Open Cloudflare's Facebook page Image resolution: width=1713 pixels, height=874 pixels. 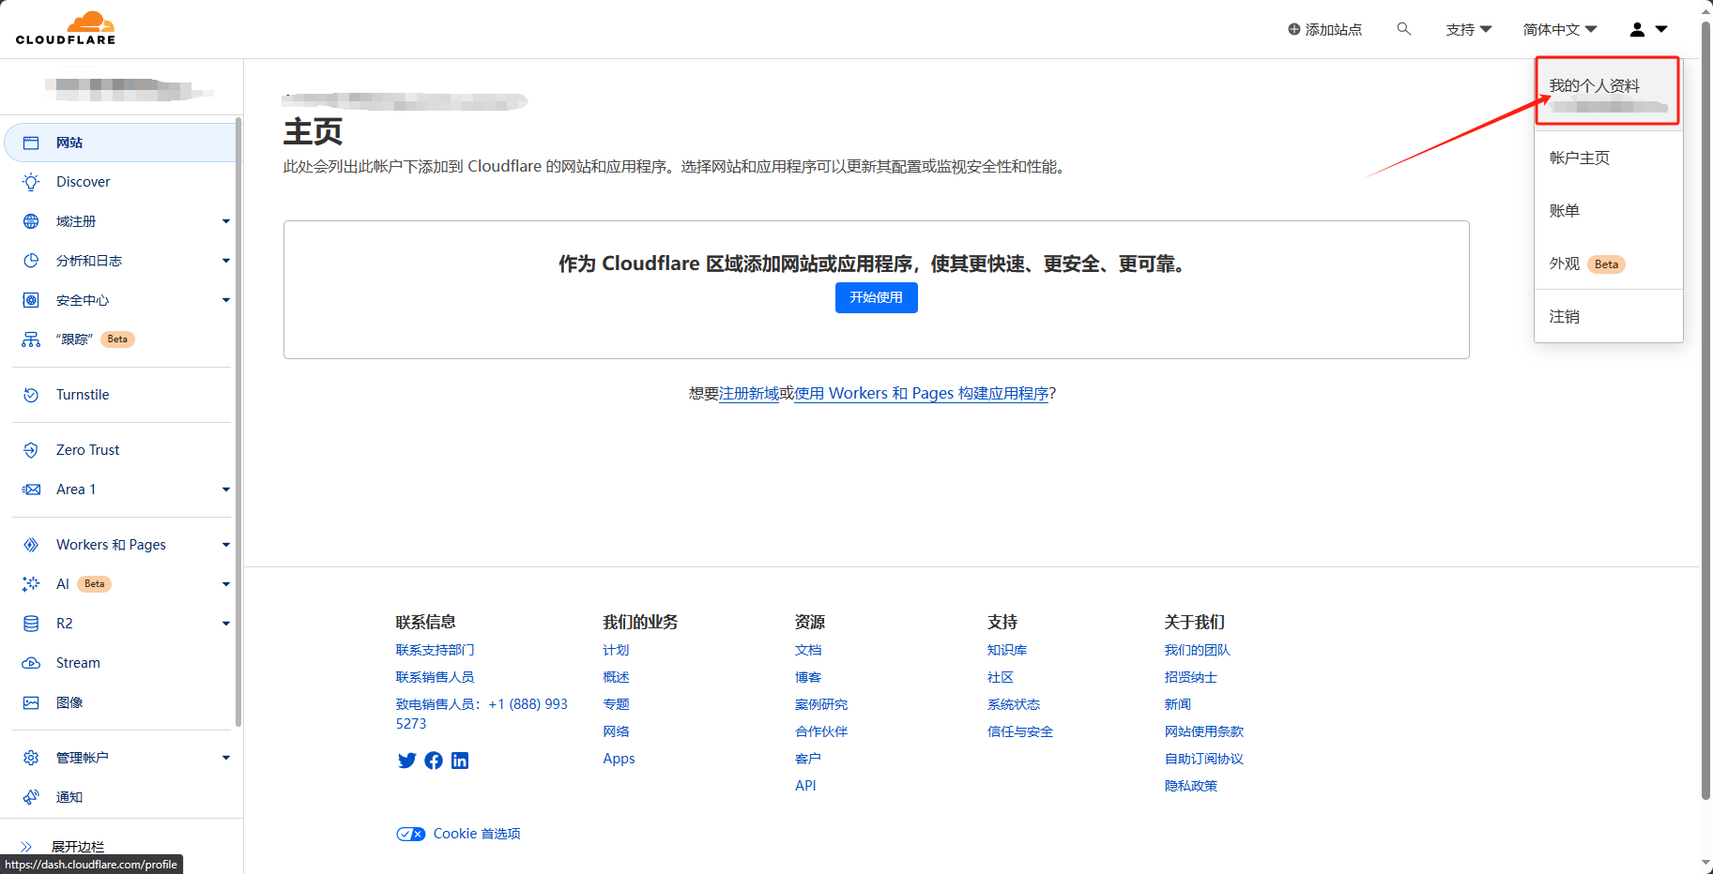[x=434, y=761]
